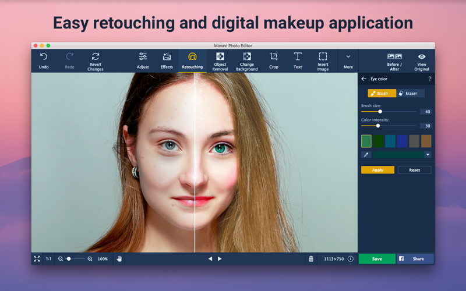This screenshot has height=291, width=466.
Task: Toggle the Before / After view
Action: pos(394,57)
